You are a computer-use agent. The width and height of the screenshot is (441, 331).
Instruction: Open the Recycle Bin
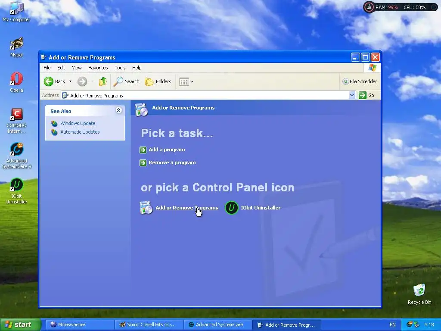click(x=419, y=294)
